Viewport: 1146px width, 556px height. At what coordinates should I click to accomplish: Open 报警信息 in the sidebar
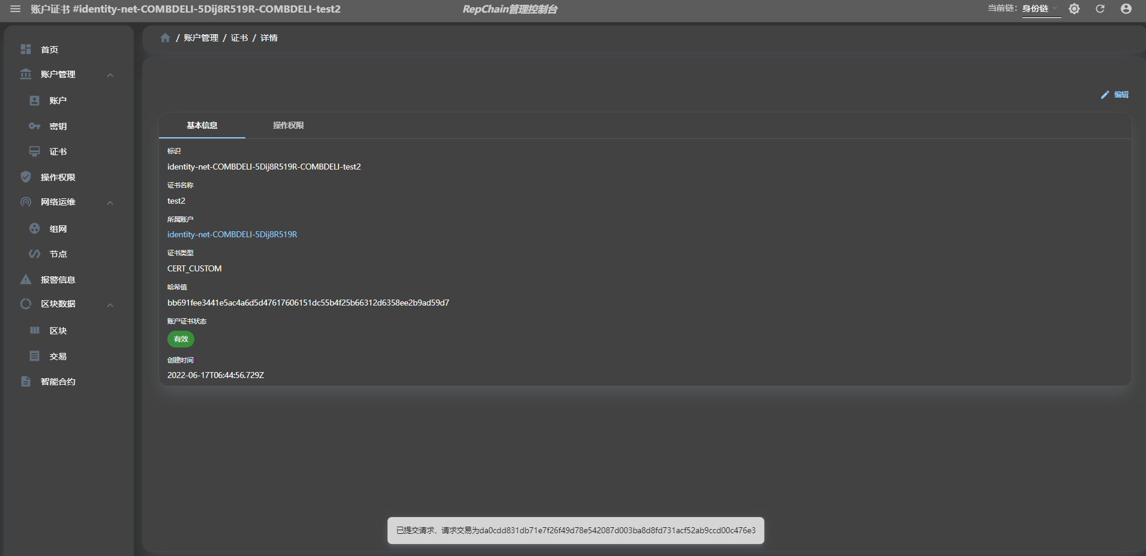coord(58,280)
